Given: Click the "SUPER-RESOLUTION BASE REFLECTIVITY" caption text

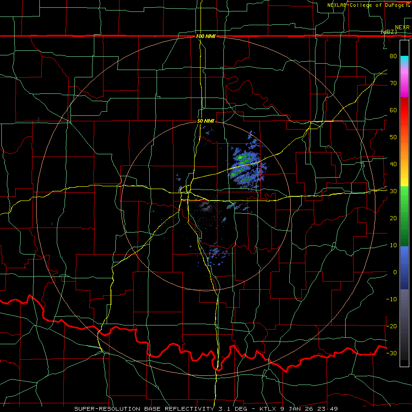Looking at the screenshot, I should 144,409.
